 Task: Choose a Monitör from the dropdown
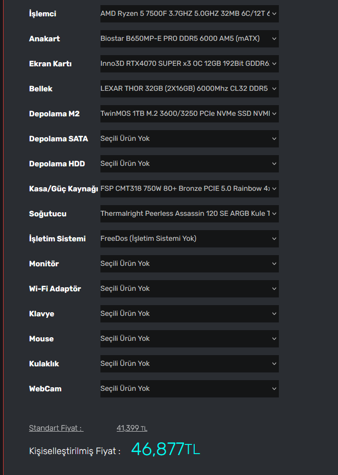click(189, 264)
